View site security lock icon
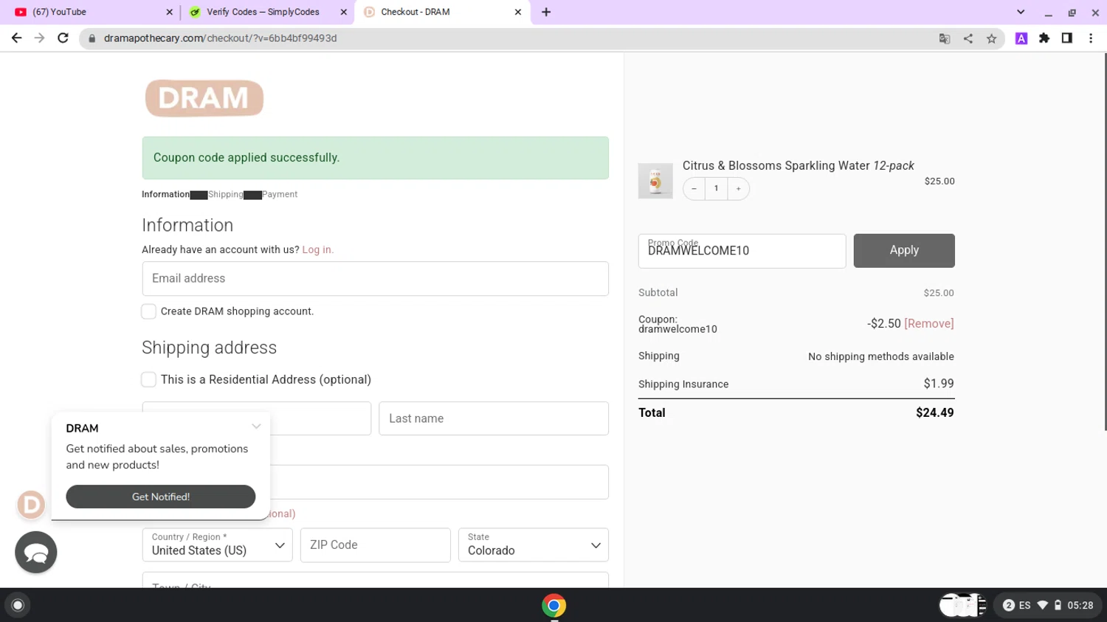Screen dimensions: 1107x622 (x=92, y=38)
